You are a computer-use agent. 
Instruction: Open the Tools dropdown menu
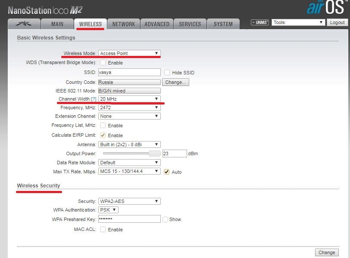(298, 22)
